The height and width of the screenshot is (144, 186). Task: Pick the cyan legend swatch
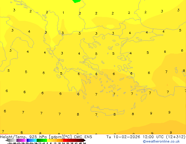[x=35, y=140]
